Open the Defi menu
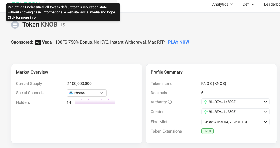Screen dimensions: 280x148 click(248, 4)
